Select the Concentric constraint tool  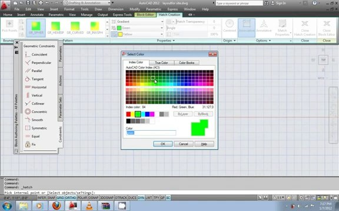click(x=36, y=112)
